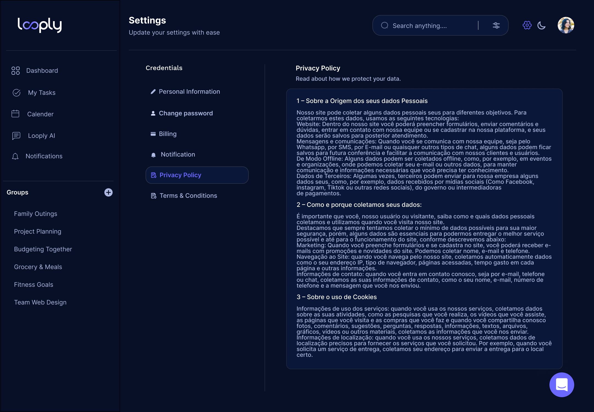This screenshot has height=412, width=594.
Task: Open the search filter sliders icon
Action: pos(496,26)
